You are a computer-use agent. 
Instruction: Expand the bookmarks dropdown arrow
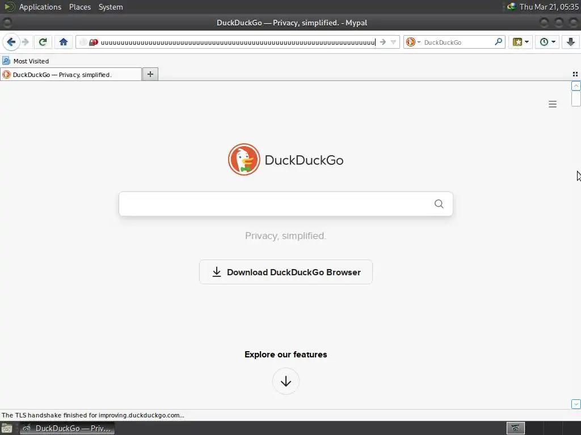pyautogui.click(x=527, y=42)
